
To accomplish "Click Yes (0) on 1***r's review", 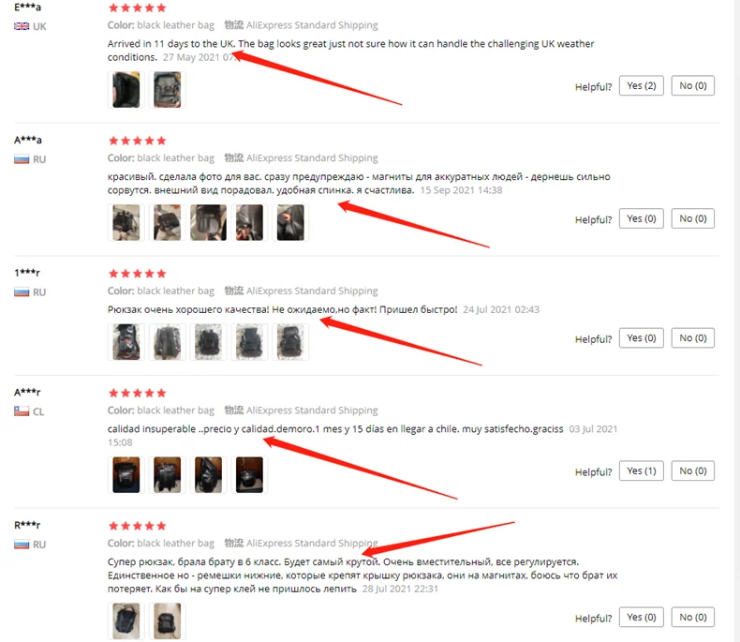I will (x=642, y=338).
